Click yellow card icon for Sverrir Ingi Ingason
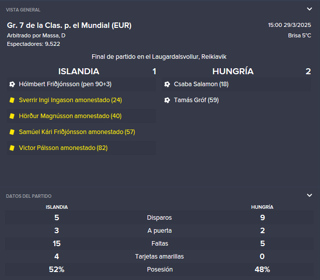Screen dimensions: 320x280 point(12,100)
